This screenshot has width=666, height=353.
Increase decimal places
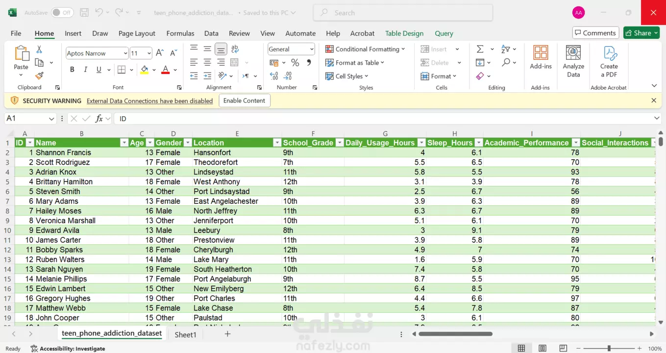click(x=274, y=76)
